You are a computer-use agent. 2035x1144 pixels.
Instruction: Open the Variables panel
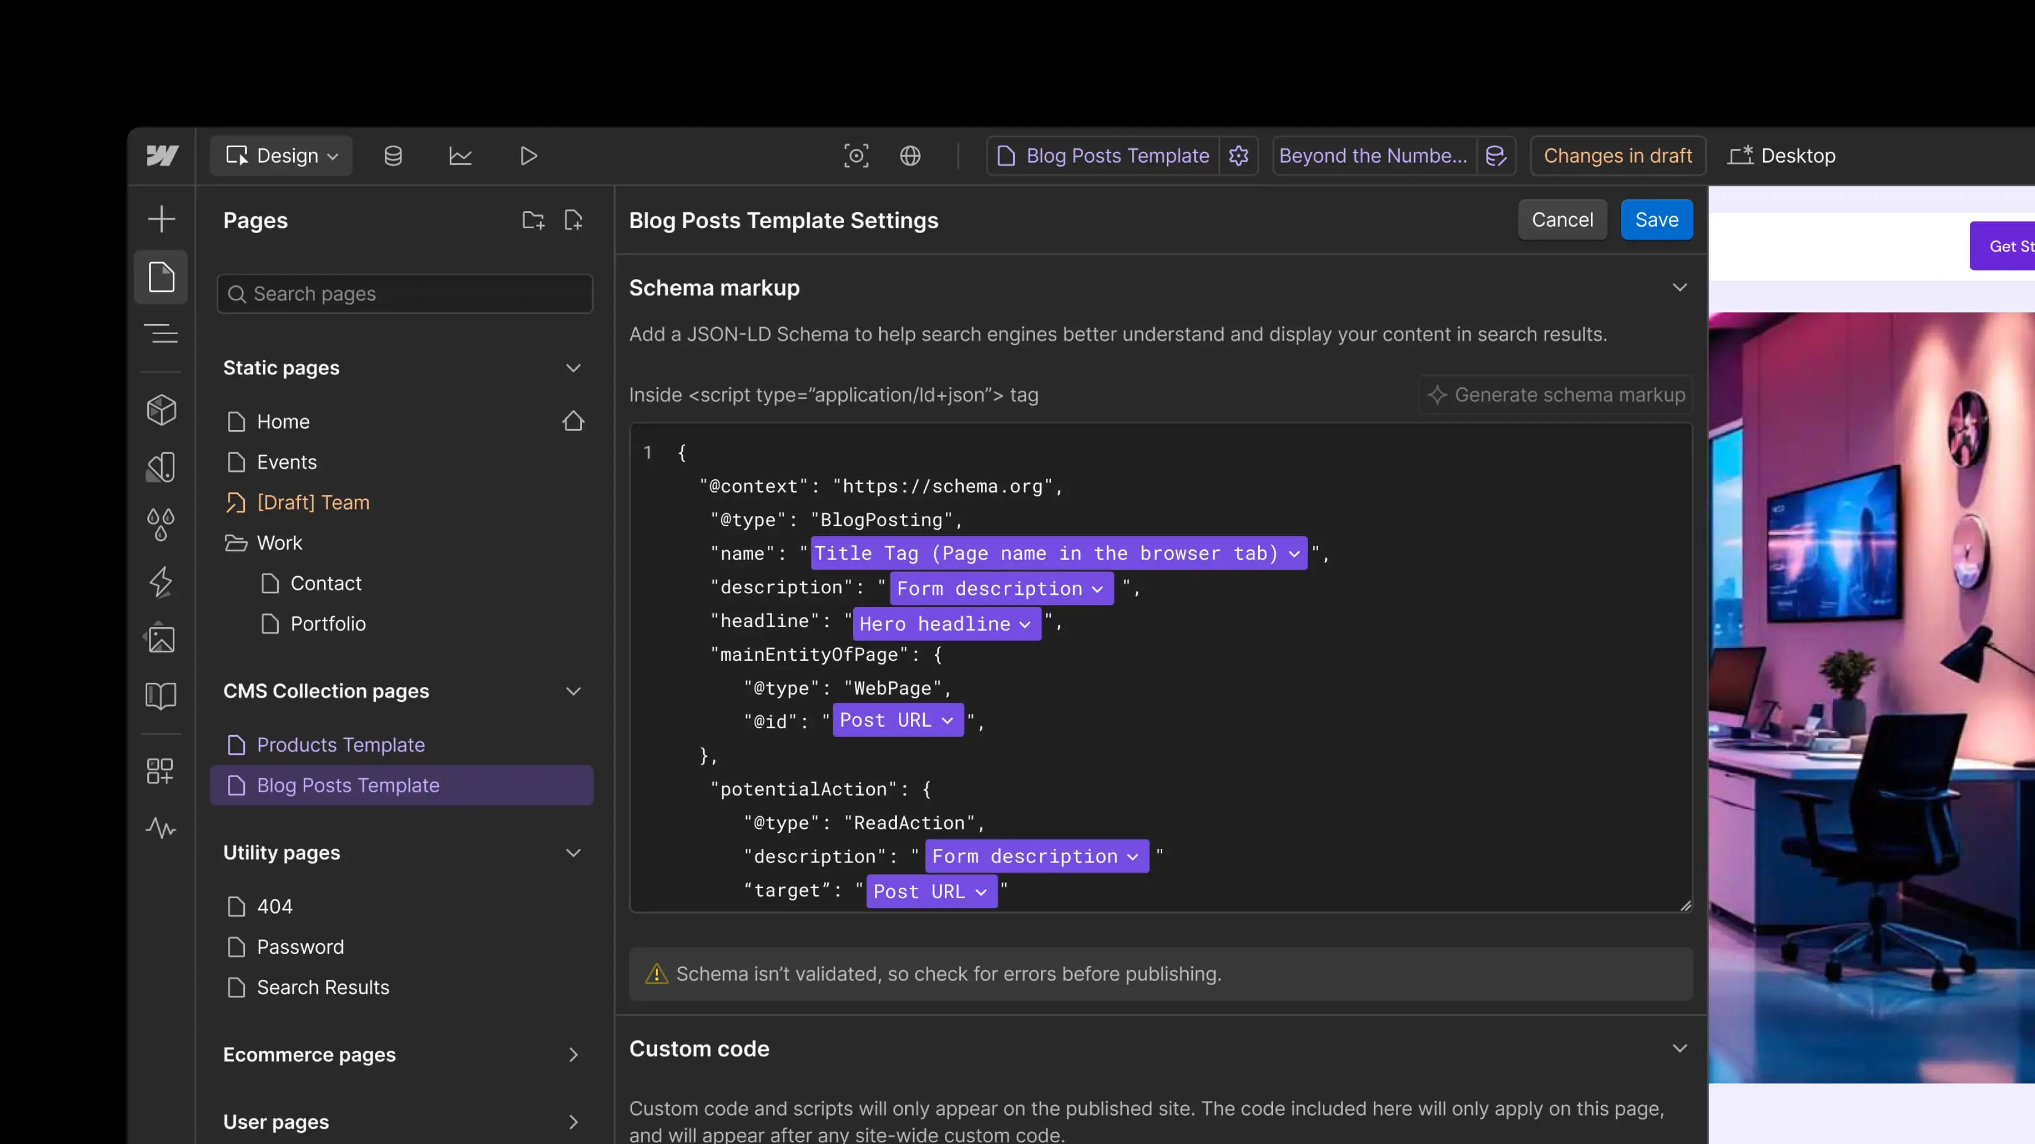(x=161, y=524)
